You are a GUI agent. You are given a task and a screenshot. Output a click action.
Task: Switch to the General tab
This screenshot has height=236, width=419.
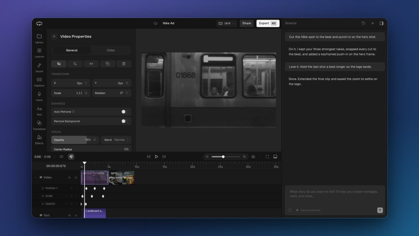point(72,50)
